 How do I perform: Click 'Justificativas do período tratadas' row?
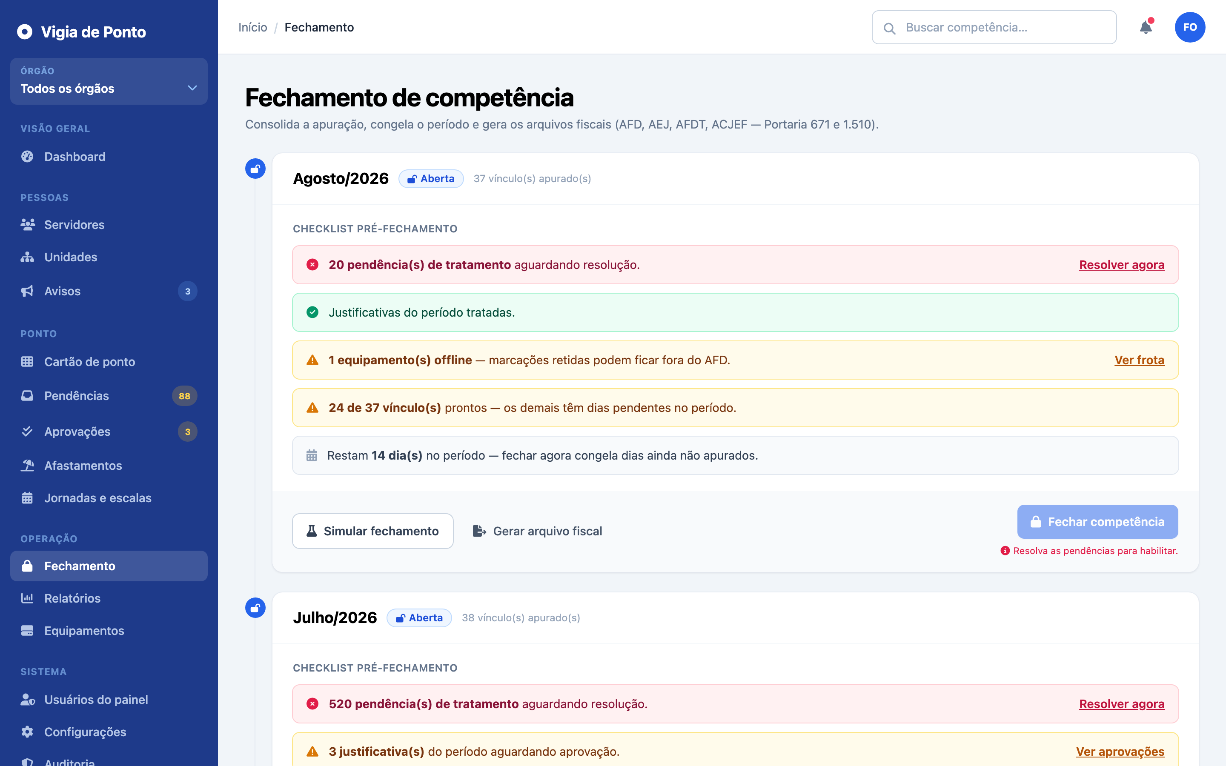pos(736,313)
